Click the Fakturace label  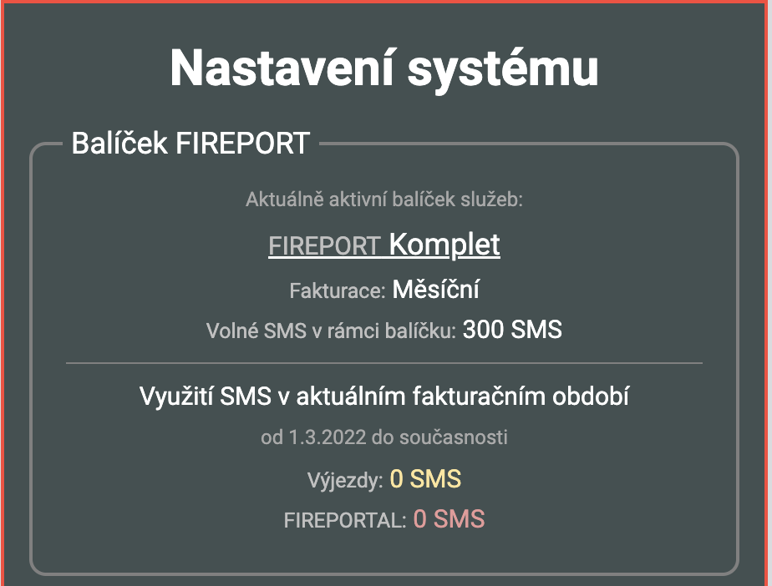pyautogui.click(x=337, y=291)
